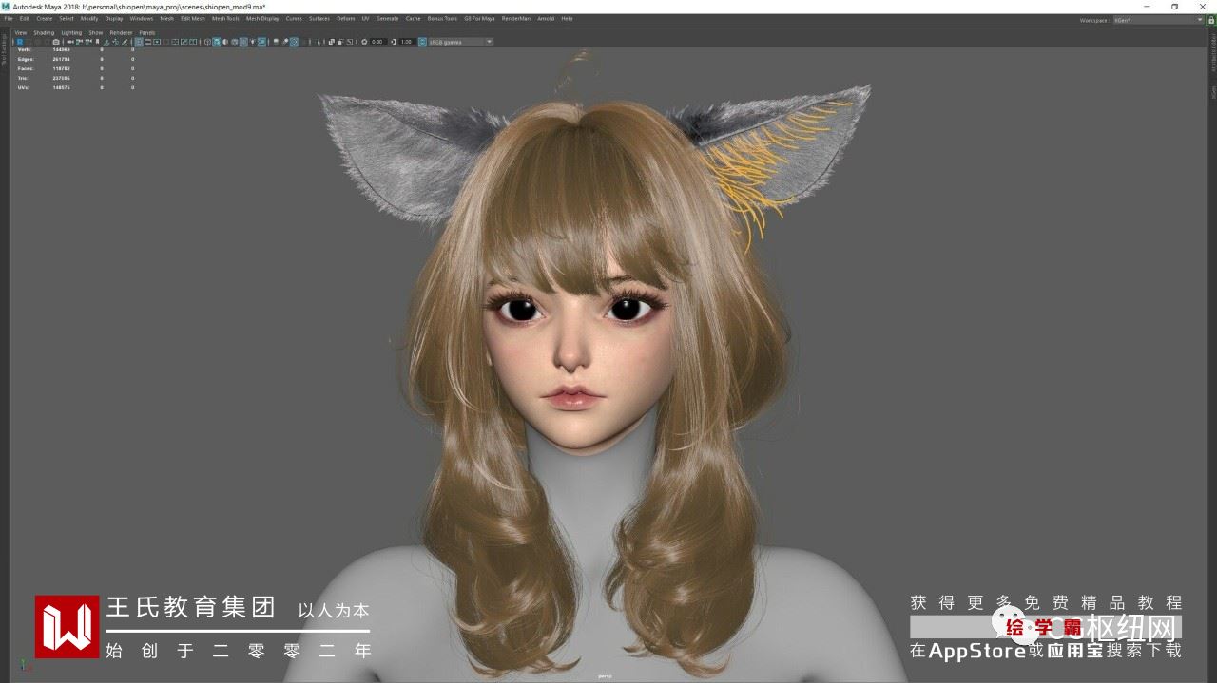This screenshot has width=1217, height=683.
Task: Click the Gamma reset icon
Action: click(x=394, y=42)
